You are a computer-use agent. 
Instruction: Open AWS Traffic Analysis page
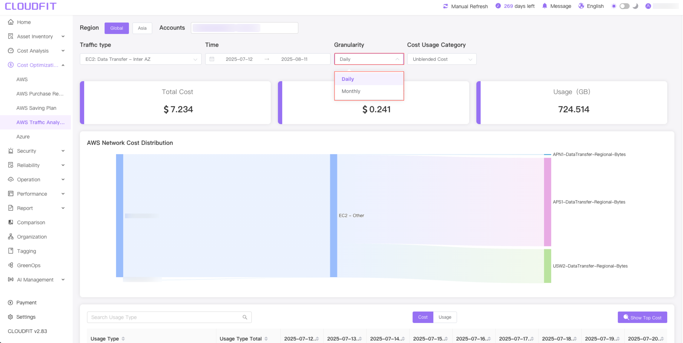(40, 122)
